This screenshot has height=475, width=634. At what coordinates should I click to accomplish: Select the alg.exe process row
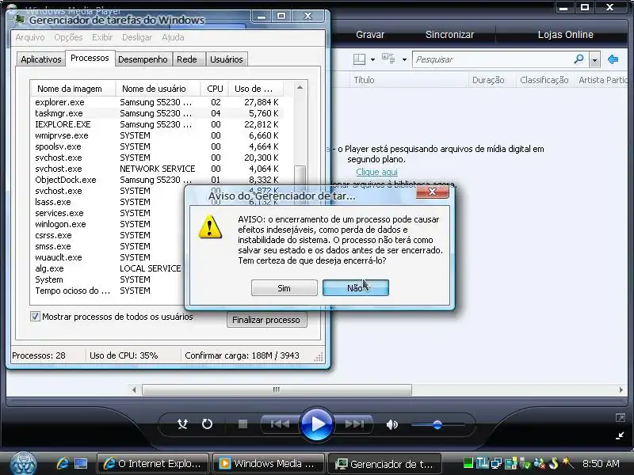pos(107,268)
